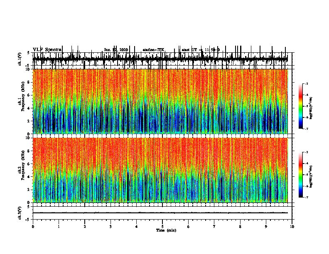Viewport: 329px width, 254px height.
Task: Click the time axis tick label 5
Action: tap(162, 227)
